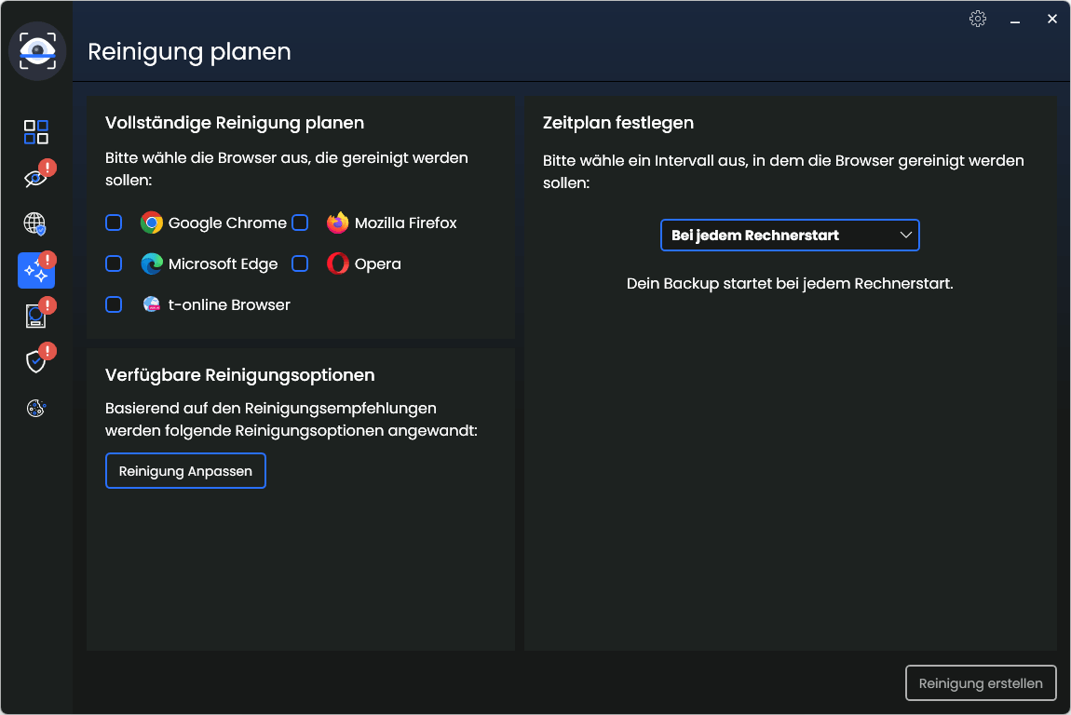Screen dimensions: 1071x715
Task: Open the device scan section with alert badge
Action: pos(36,316)
